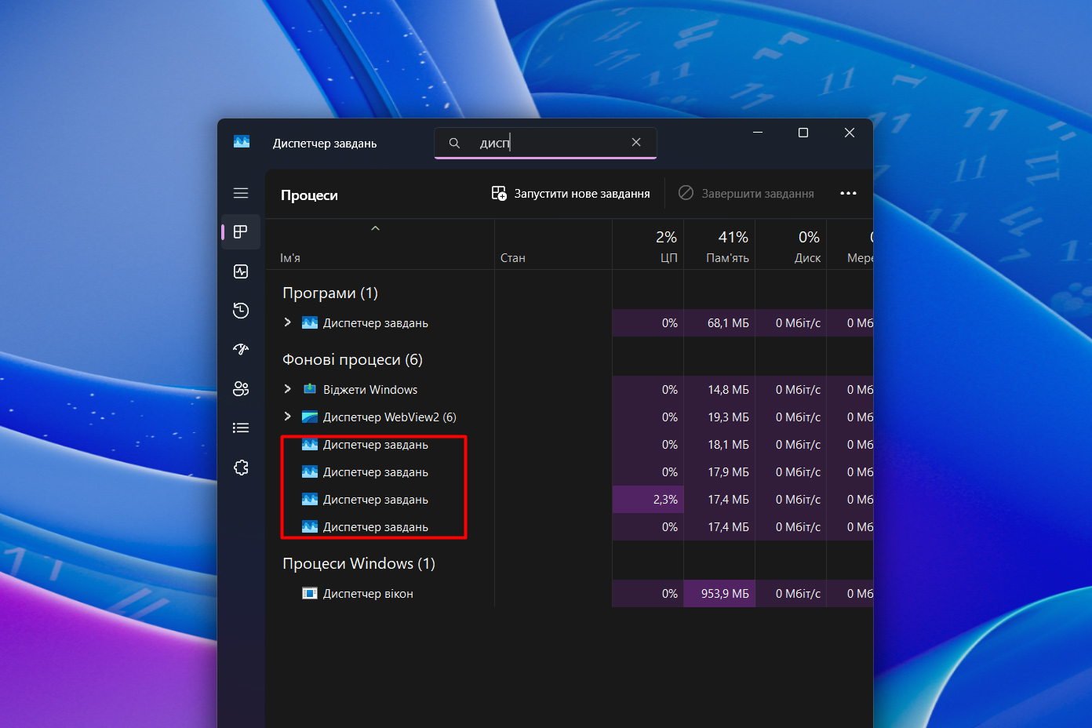Select the Диспетчер вікон process row
This screenshot has height=728, width=1092.
tap(368, 594)
